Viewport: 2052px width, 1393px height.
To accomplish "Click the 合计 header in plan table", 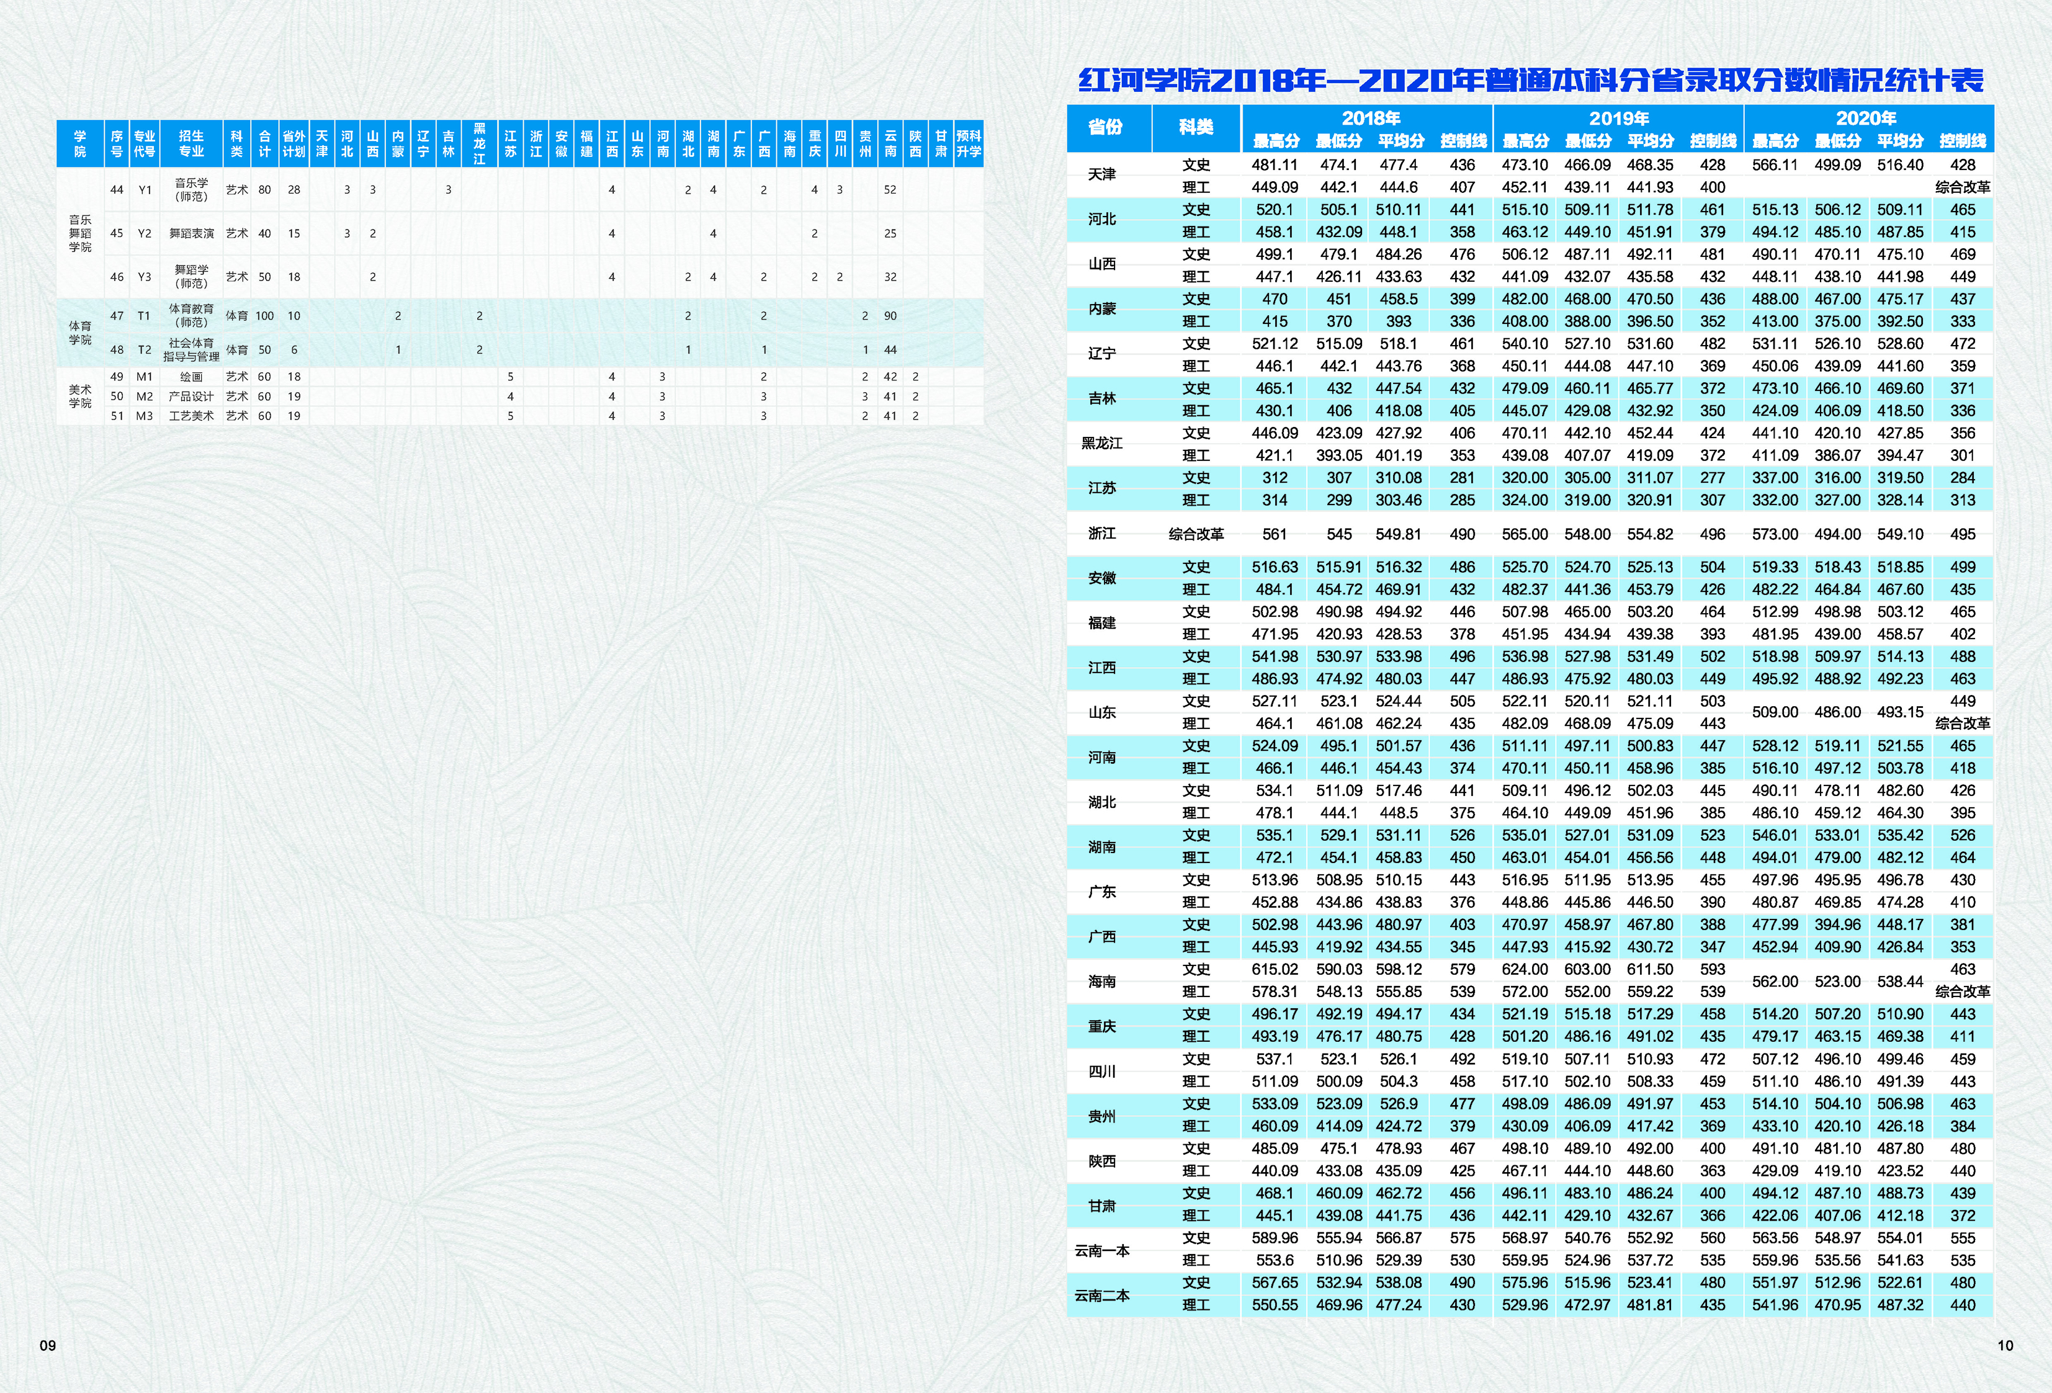I will [x=265, y=144].
